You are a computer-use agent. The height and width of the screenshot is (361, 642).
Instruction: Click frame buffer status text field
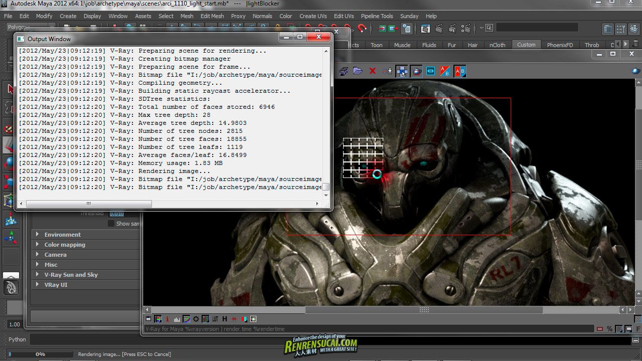(x=368, y=329)
